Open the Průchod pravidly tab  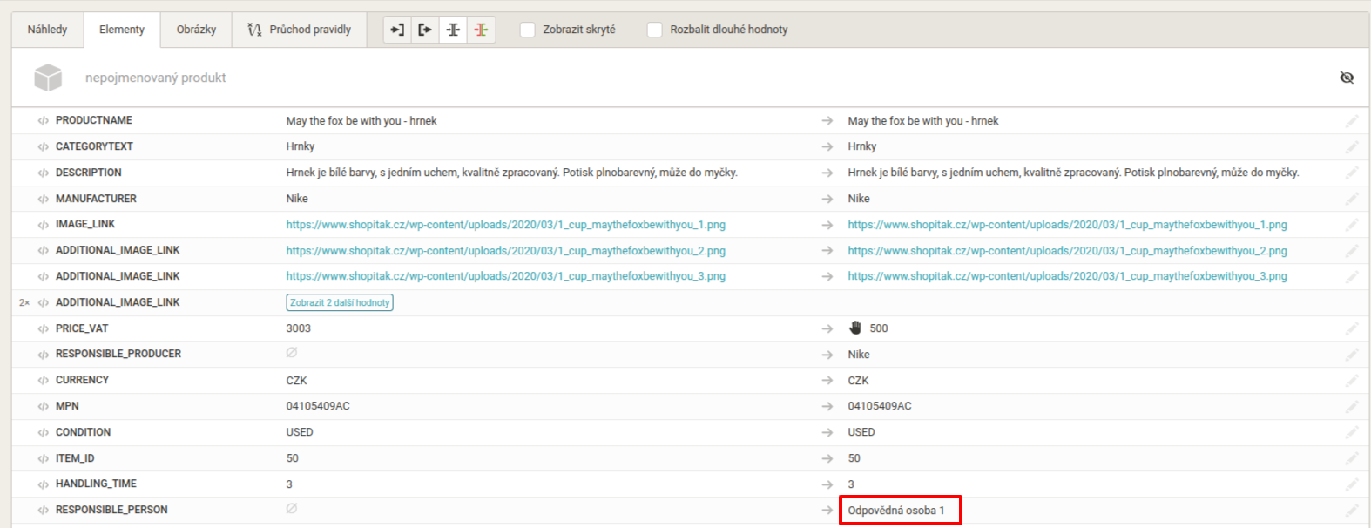(x=300, y=30)
